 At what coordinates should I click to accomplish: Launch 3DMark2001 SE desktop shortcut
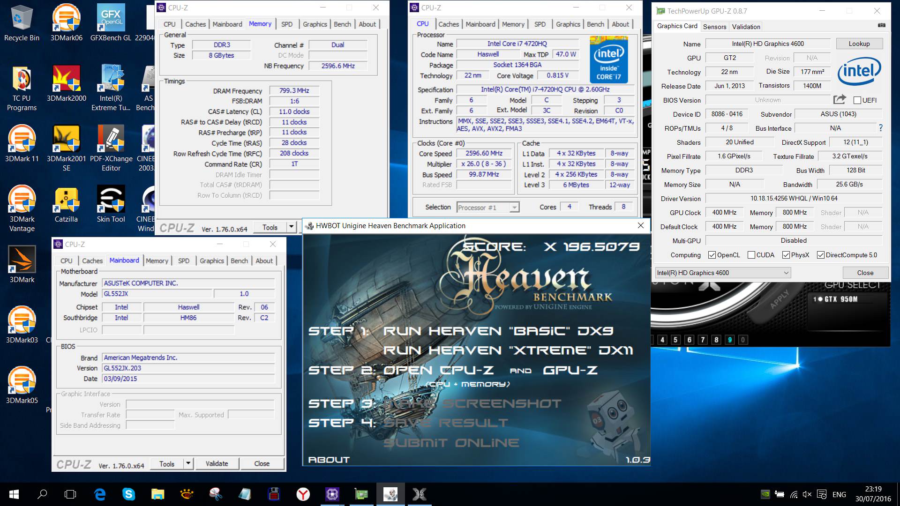66,148
